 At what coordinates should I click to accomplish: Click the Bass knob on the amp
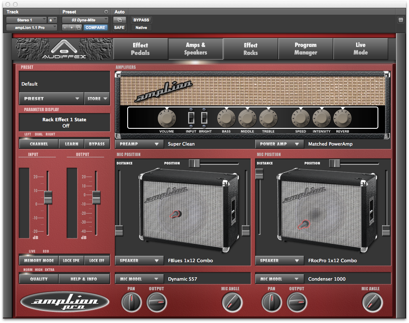coord(226,119)
